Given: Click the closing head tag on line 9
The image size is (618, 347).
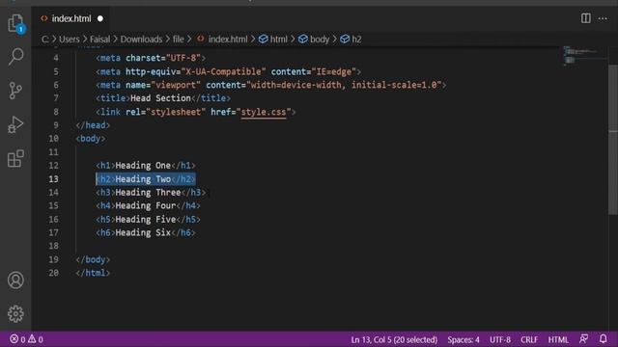Looking at the screenshot, I should pos(93,125).
